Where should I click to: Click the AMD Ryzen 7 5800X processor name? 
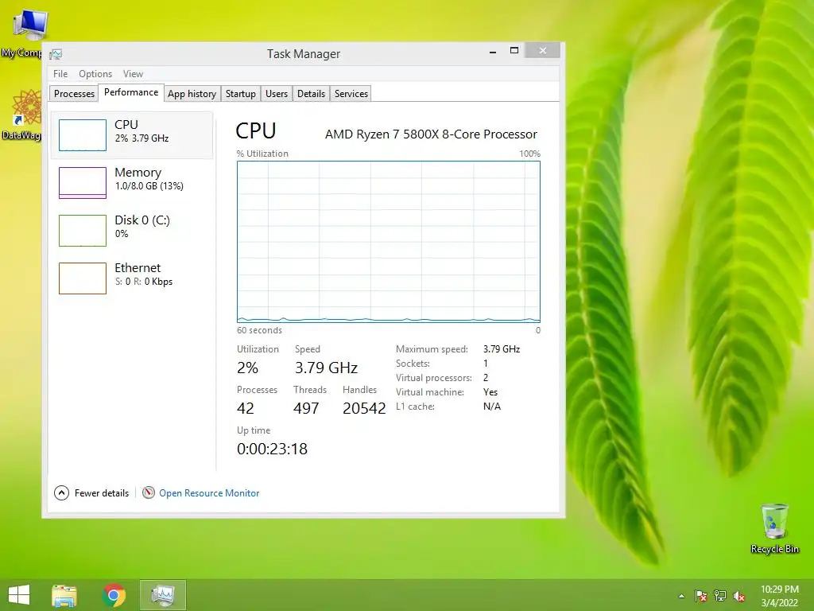coord(431,134)
